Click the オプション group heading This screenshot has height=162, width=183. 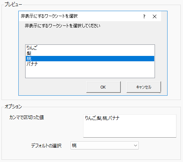tap(13, 106)
